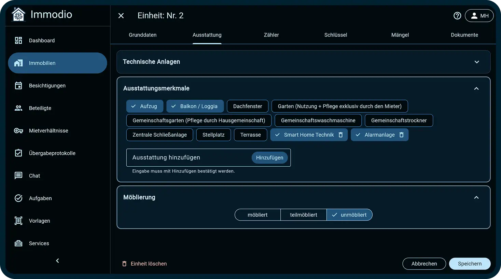
Task: Open Dashboard from the sidebar
Action: coord(57,40)
